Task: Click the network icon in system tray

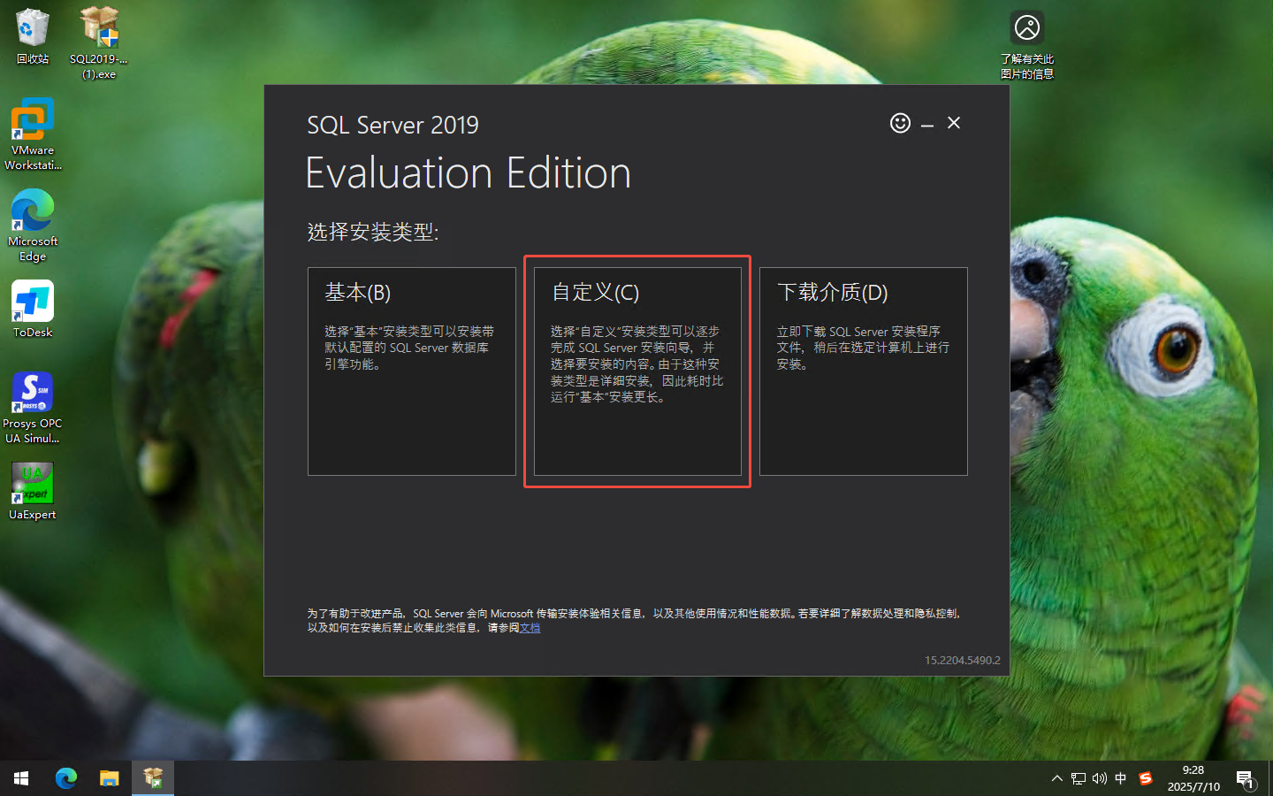Action: coord(1078,778)
